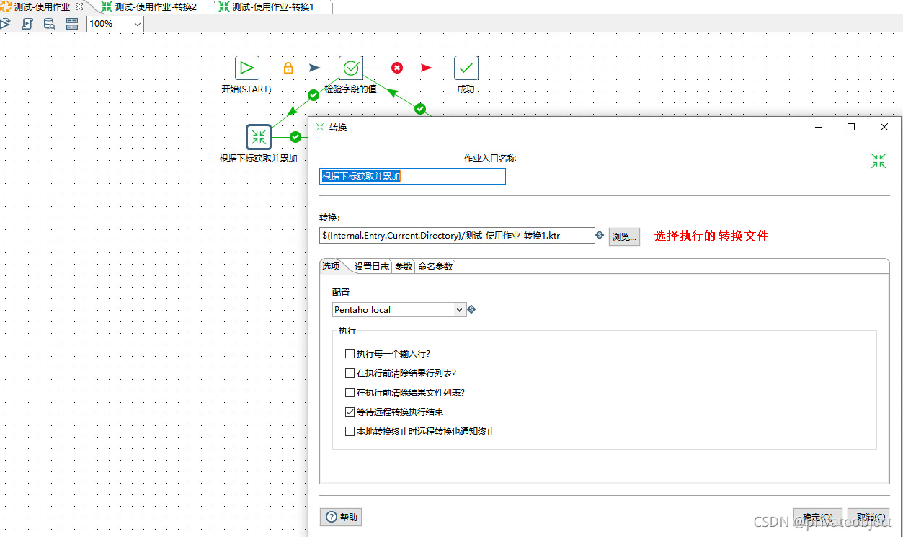Image resolution: width=903 pixels, height=537 pixels.
Task: Click the transformation icon in the dialog header
Action: pyautogui.click(x=878, y=161)
